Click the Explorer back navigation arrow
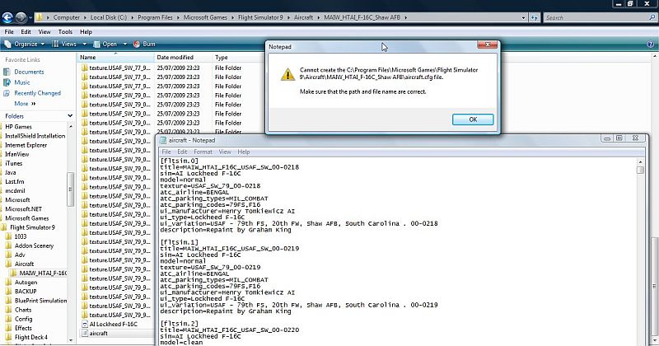The width and height of the screenshot is (659, 346). tap(8, 16)
